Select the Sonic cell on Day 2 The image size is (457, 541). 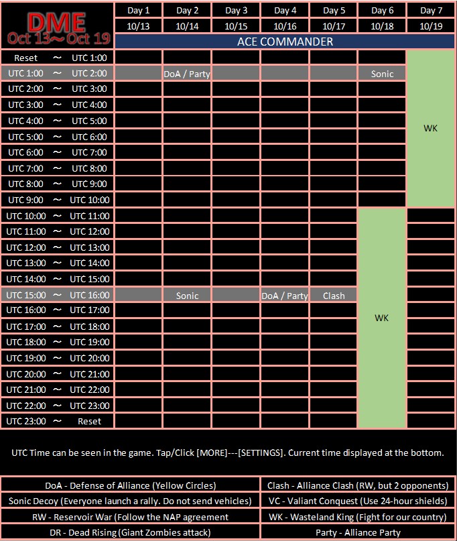(x=187, y=296)
